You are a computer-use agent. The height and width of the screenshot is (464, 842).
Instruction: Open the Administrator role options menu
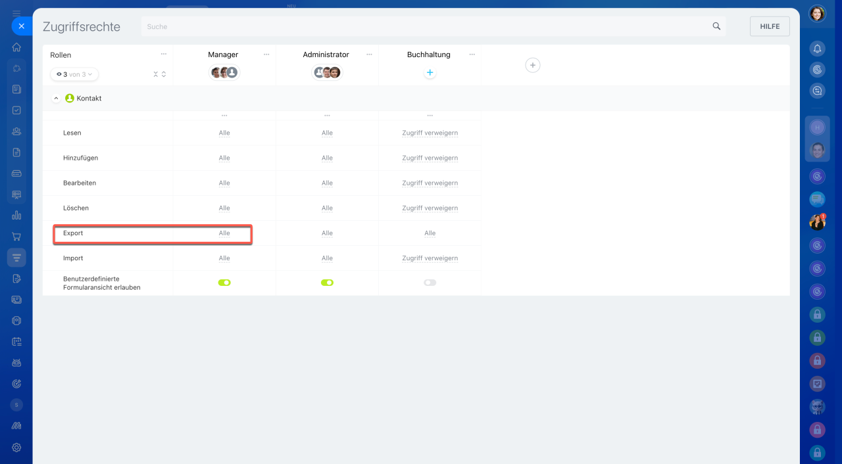[x=369, y=55]
